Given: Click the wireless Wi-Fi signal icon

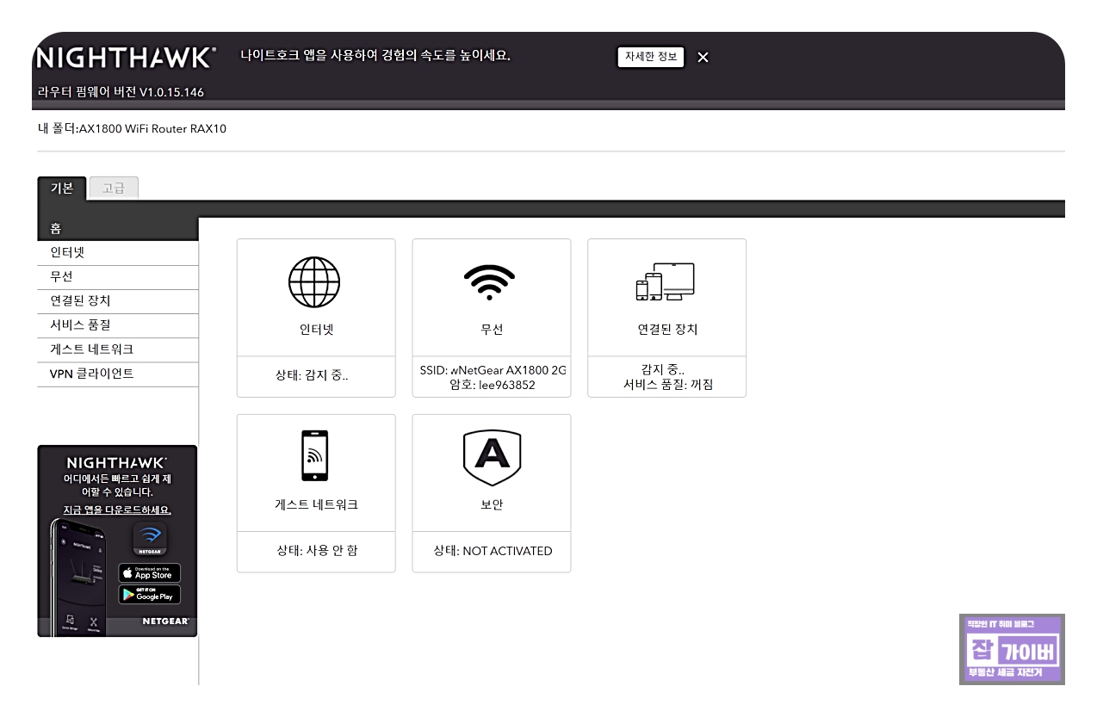Looking at the screenshot, I should coord(490,281).
